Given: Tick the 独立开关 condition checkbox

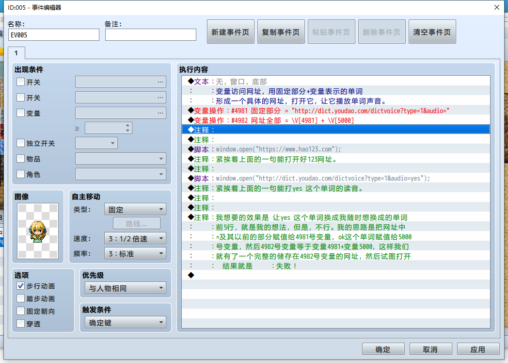Looking at the screenshot, I should (20, 143).
